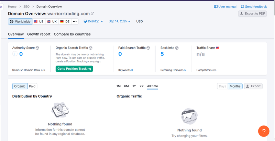Go to SEO breadcrumb

point(26,7)
